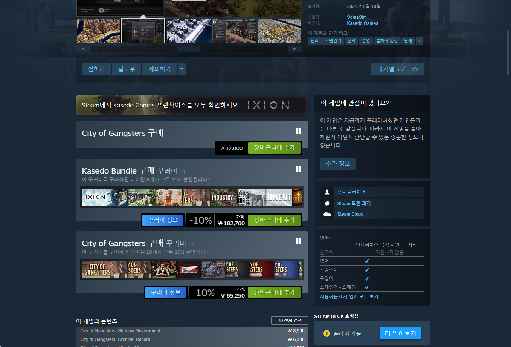
Task: Click the Steam achievements star icon
Action: (327, 203)
